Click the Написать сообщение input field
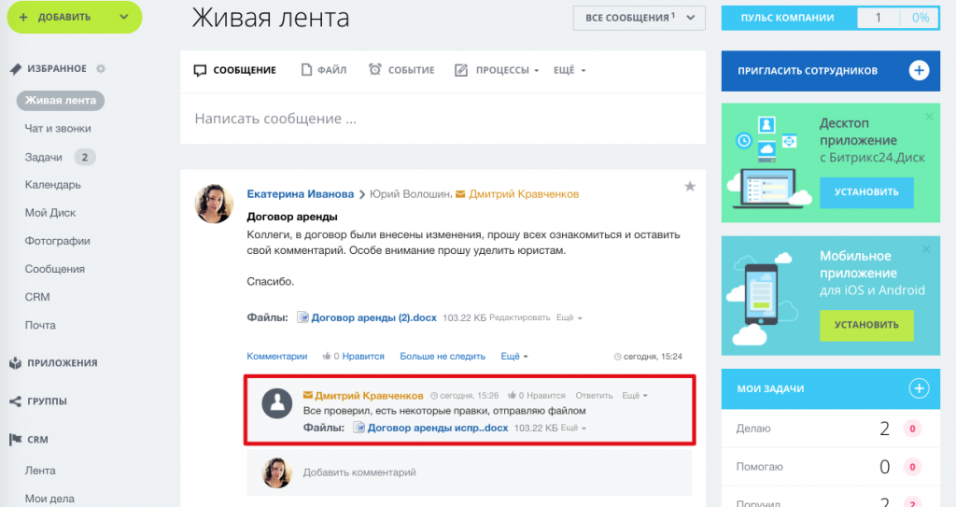956x507 pixels. click(x=443, y=119)
